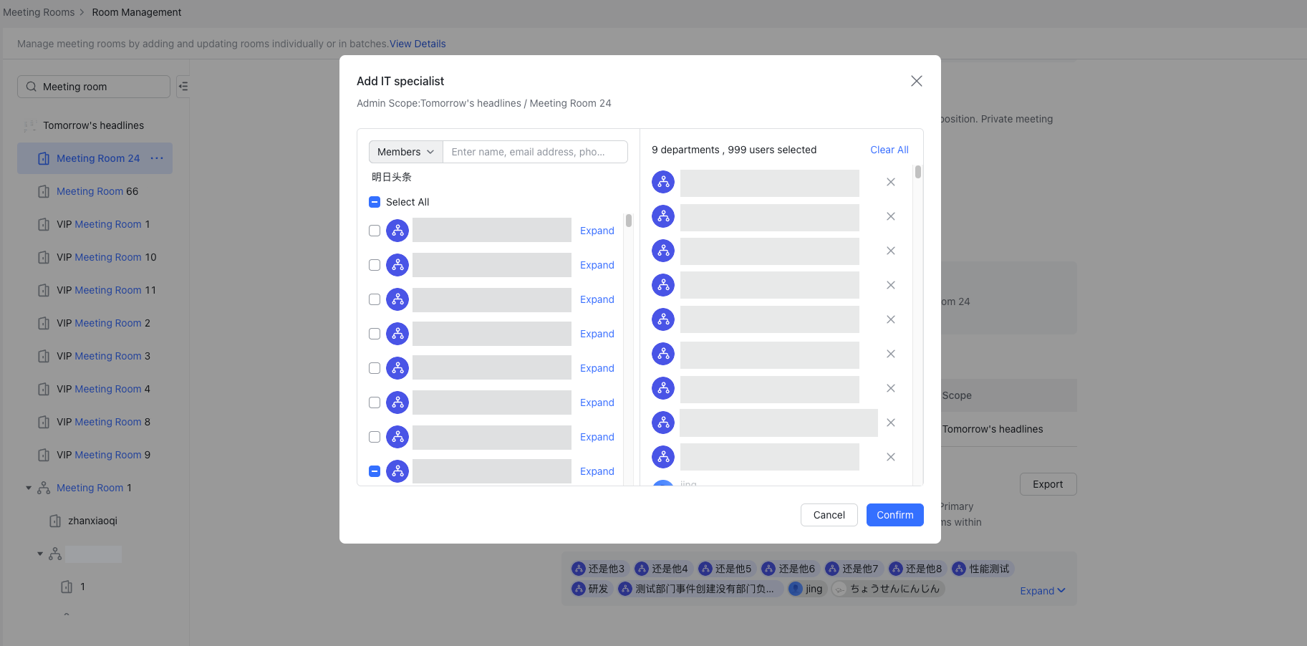The width and height of the screenshot is (1307, 646).
Task: Click the search magnifier icon in sidebar
Action: pos(32,87)
